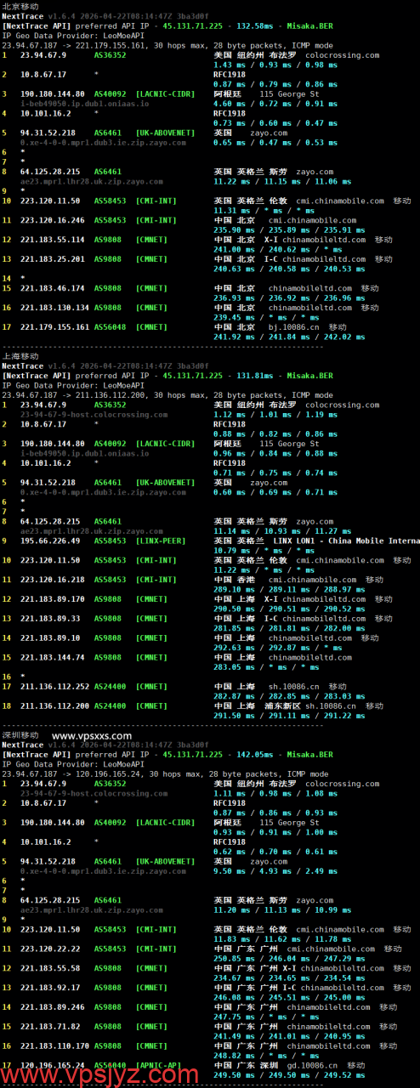Select hop IP 221.183.130.134

pos(55,308)
